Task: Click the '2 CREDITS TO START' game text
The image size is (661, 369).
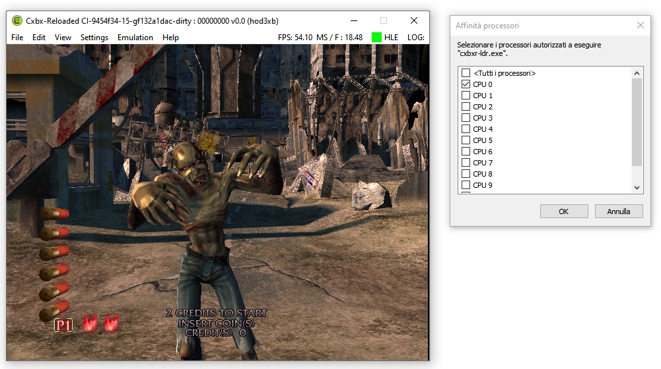Action: point(216,313)
